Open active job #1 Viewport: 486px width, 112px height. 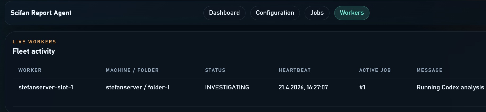(x=362, y=87)
